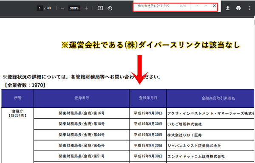Click the 登録番号 column header
255x163 pixels.
coord(82,98)
